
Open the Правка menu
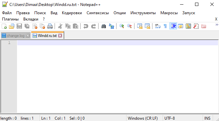pos(23,13)
